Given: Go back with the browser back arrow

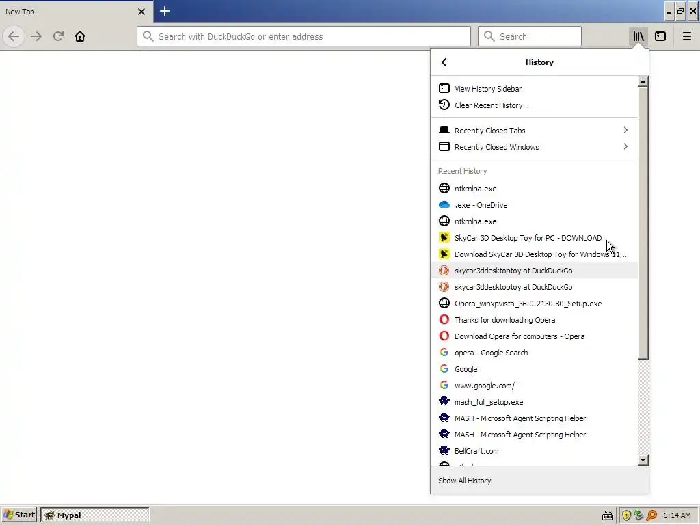Looking at the screenshot, I should [x=14, y=36].
